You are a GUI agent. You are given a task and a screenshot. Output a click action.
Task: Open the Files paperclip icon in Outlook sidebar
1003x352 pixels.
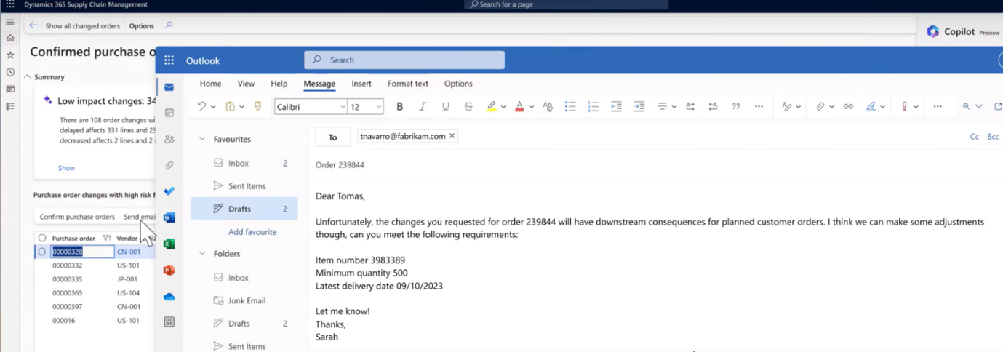coord(169,165)
